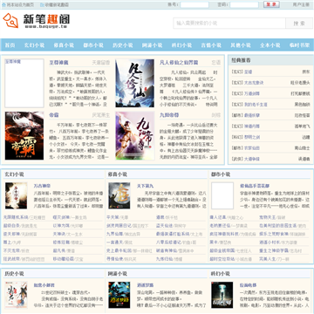Open 太古龙象诀 in the 经典推荐 list
The image size is (314, 314).
[254, 83]
